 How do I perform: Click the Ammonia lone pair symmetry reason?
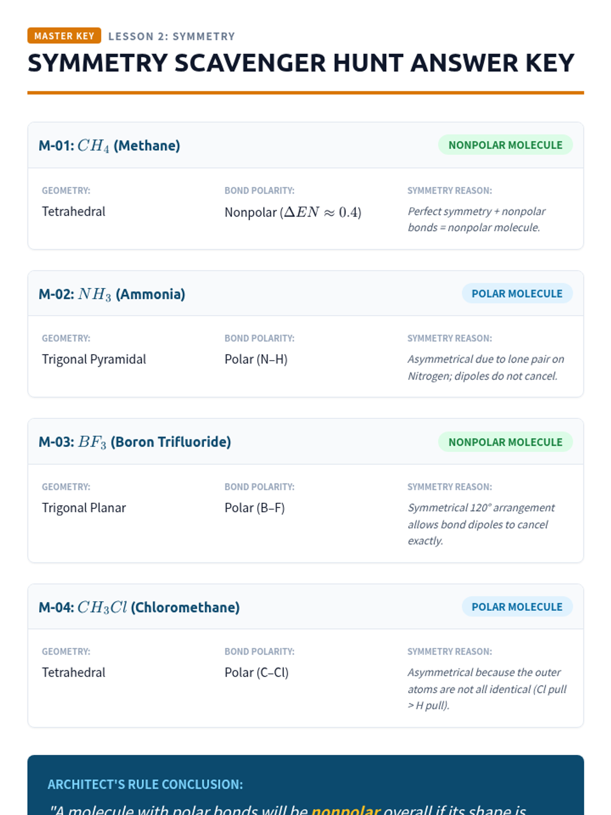click(x=485, y=367)
